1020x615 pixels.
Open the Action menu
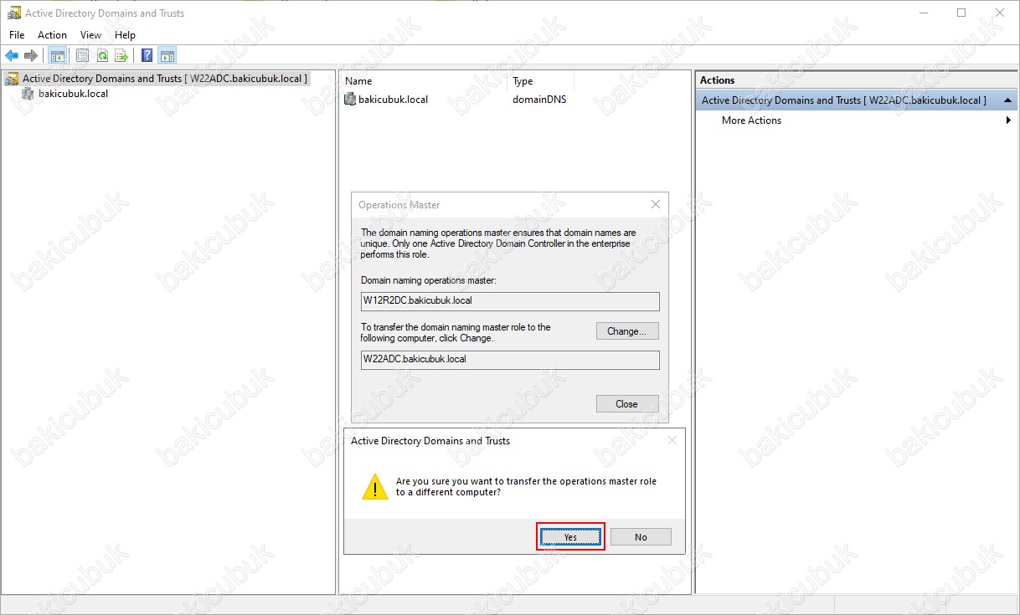(52, 35)
